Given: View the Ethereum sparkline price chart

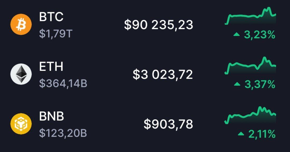Looking at the screenshot, I should click(250, 66).
